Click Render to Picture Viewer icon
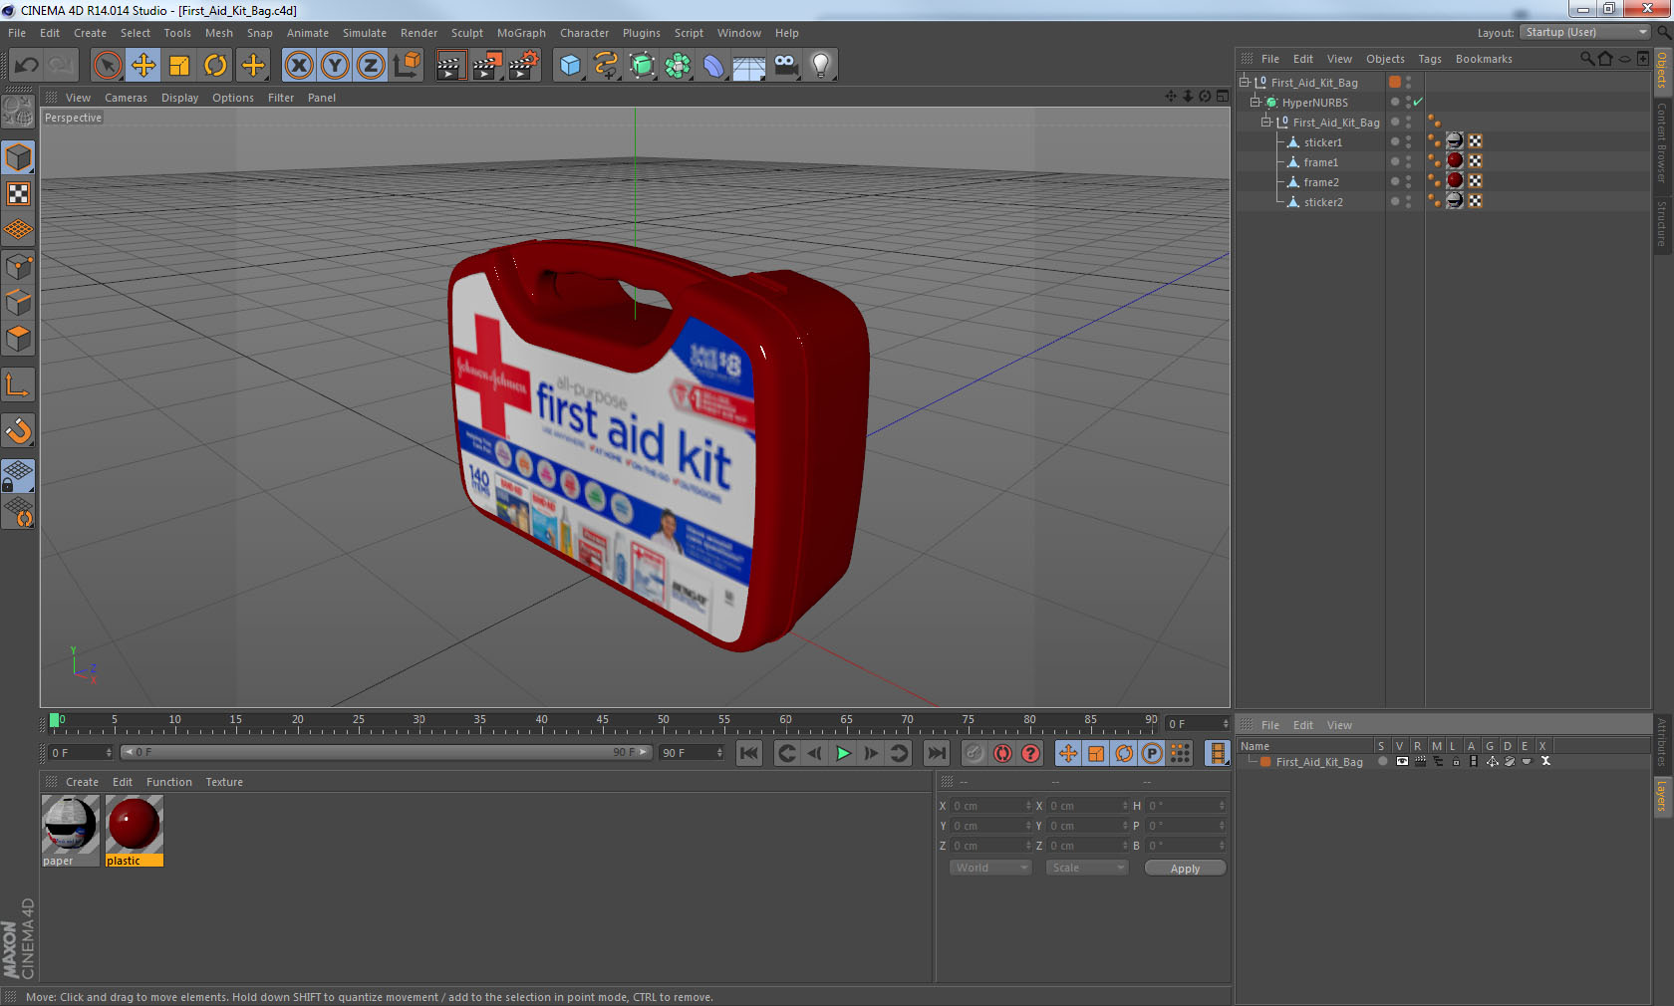Viewport: 1674px width, 1006px height. 487,66
